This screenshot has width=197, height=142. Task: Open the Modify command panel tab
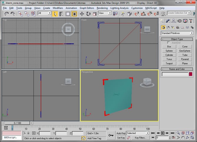tap(168, 21)
